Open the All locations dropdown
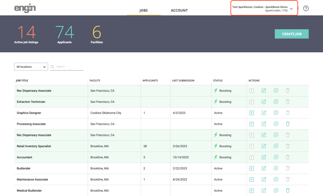323x196 pixels. 31,67
